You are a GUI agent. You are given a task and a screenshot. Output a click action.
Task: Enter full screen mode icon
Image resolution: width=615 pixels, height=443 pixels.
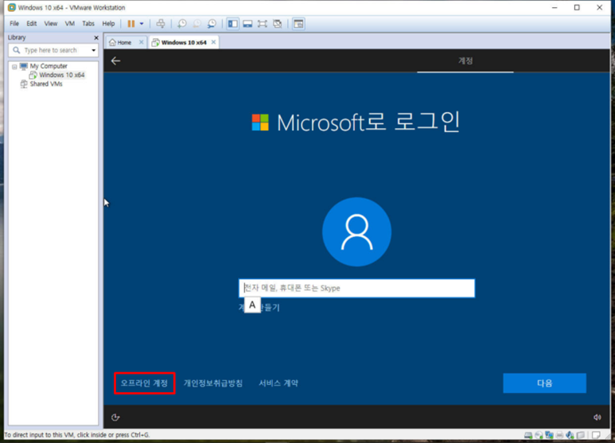(263, 24)
